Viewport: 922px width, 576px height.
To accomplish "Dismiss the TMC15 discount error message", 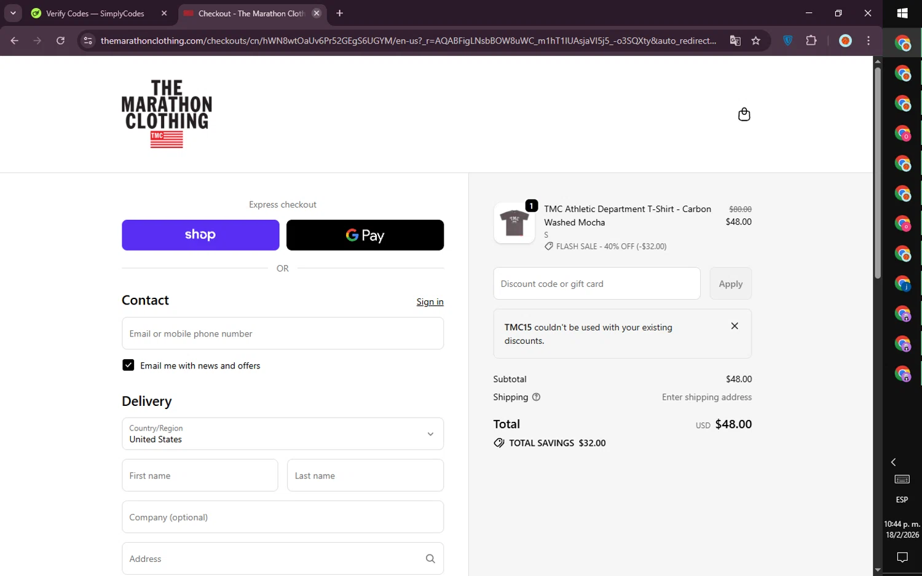I will click(735, 326).
